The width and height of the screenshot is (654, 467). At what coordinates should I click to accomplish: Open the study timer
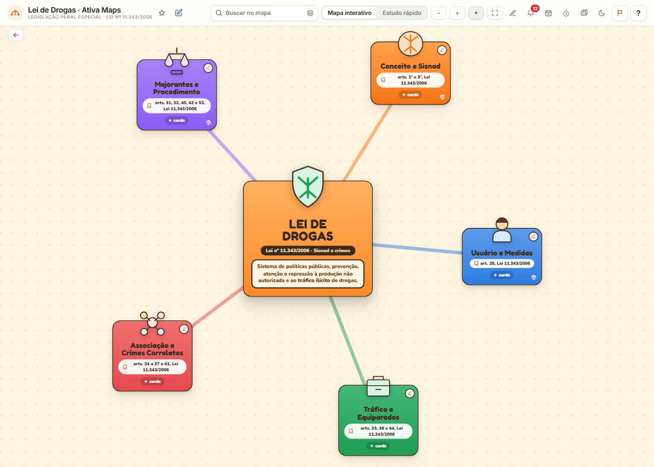tap(566, 13)
